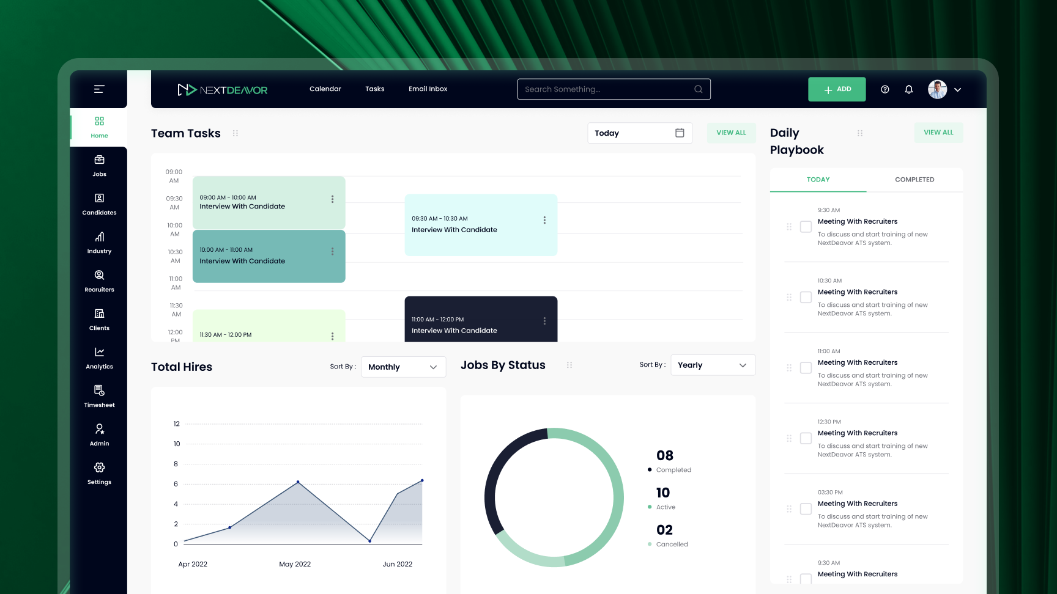This screenshot has width=1057, height=594.
Task: Grab Team Tasks drag handle icon
Action: pyautogui.click(x=236, y=133)
